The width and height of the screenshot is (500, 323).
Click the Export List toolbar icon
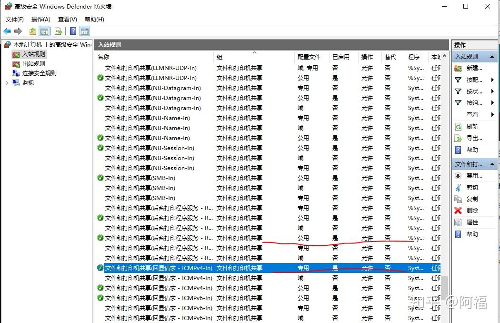pos(58,31)
